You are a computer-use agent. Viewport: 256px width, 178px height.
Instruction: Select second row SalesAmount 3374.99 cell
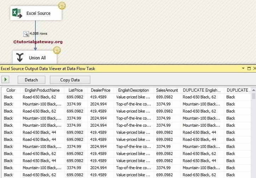click(167, 104)
